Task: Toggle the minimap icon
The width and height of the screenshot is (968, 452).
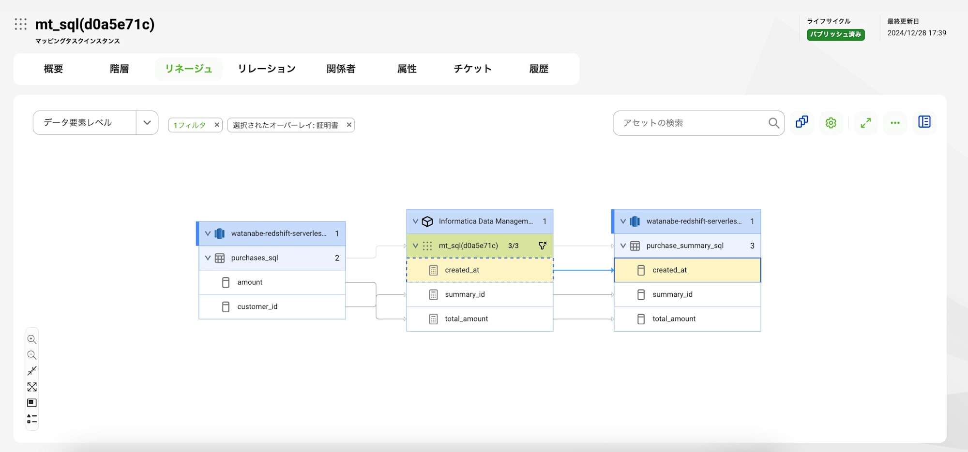Action: (x=32, y=403)
